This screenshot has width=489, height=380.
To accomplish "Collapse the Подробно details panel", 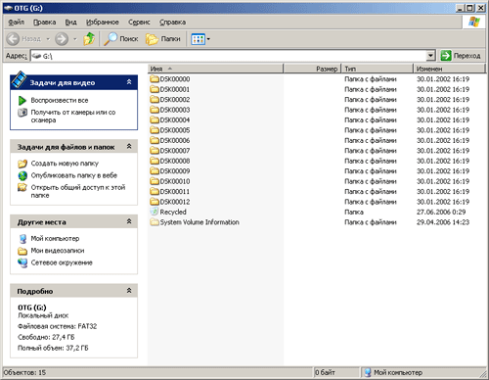I will point(129,291).
